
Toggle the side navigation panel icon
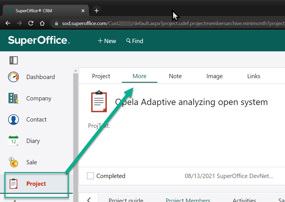14,60
